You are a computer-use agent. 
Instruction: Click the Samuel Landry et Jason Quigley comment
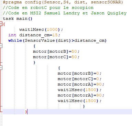[x=85, y=13]
